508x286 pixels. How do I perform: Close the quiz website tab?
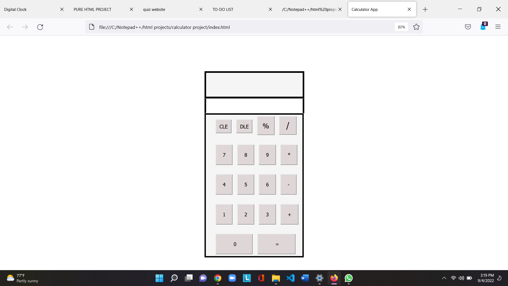tap(201, 9)
